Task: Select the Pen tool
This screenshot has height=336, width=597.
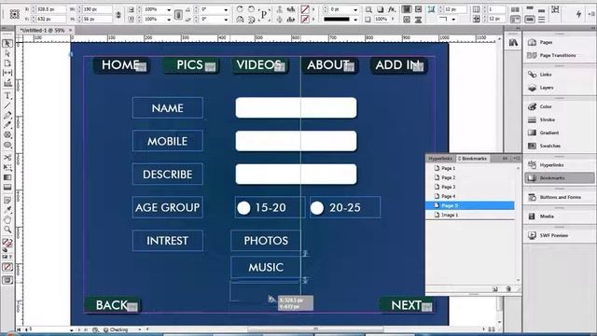Action: point(7,116)
